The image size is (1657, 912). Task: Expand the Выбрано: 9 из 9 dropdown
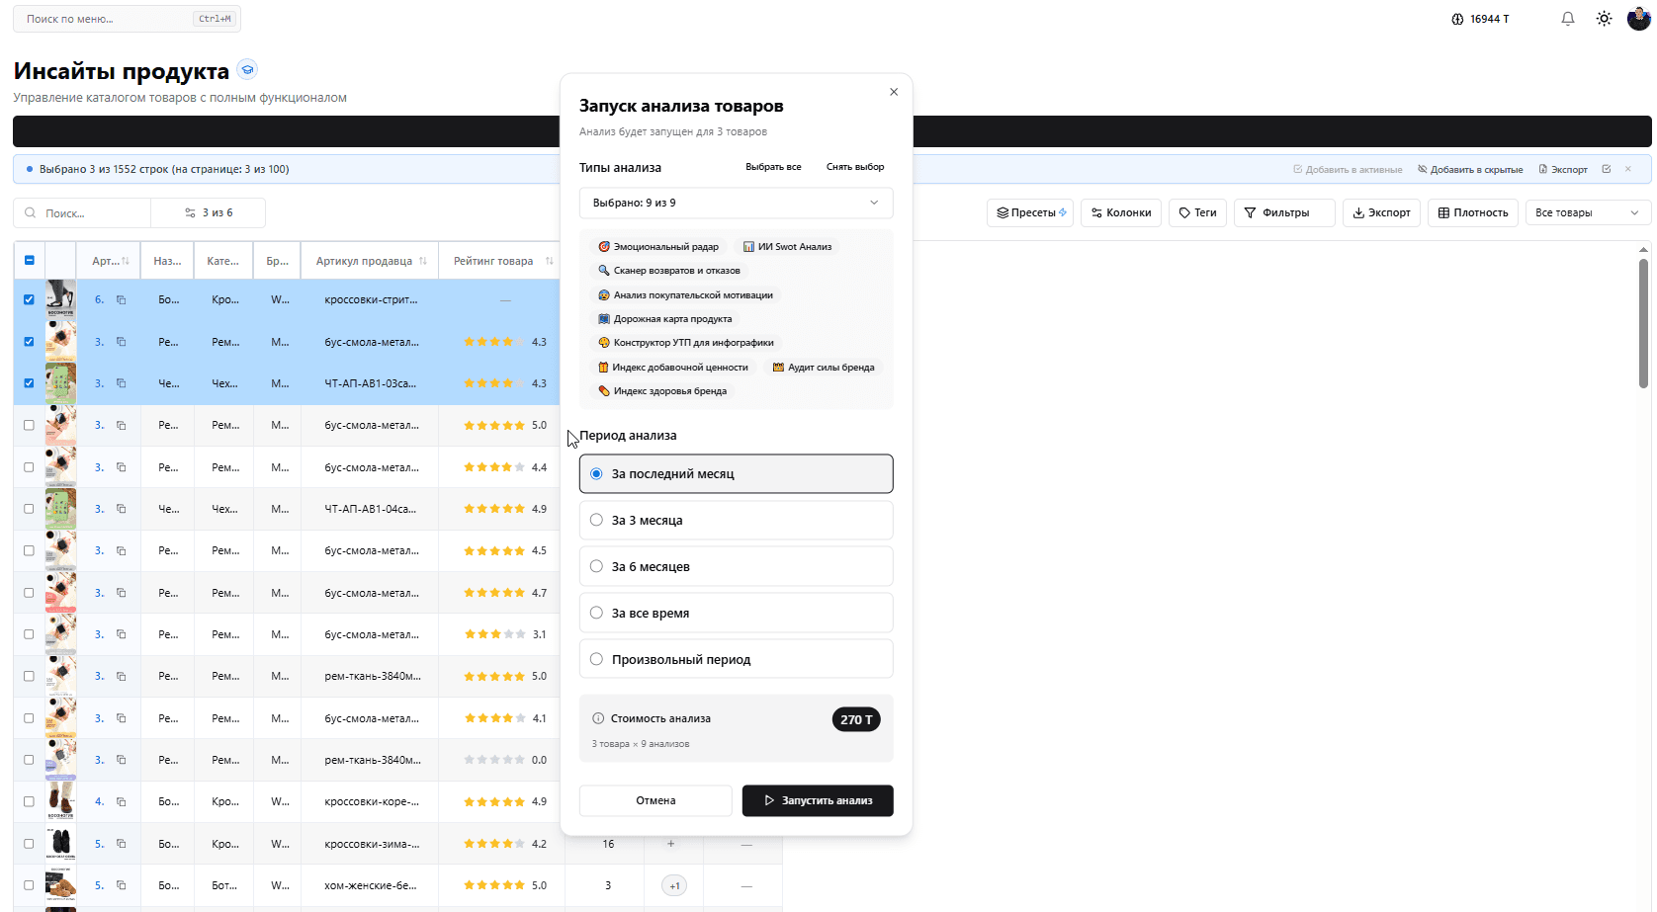click(736, 203)
